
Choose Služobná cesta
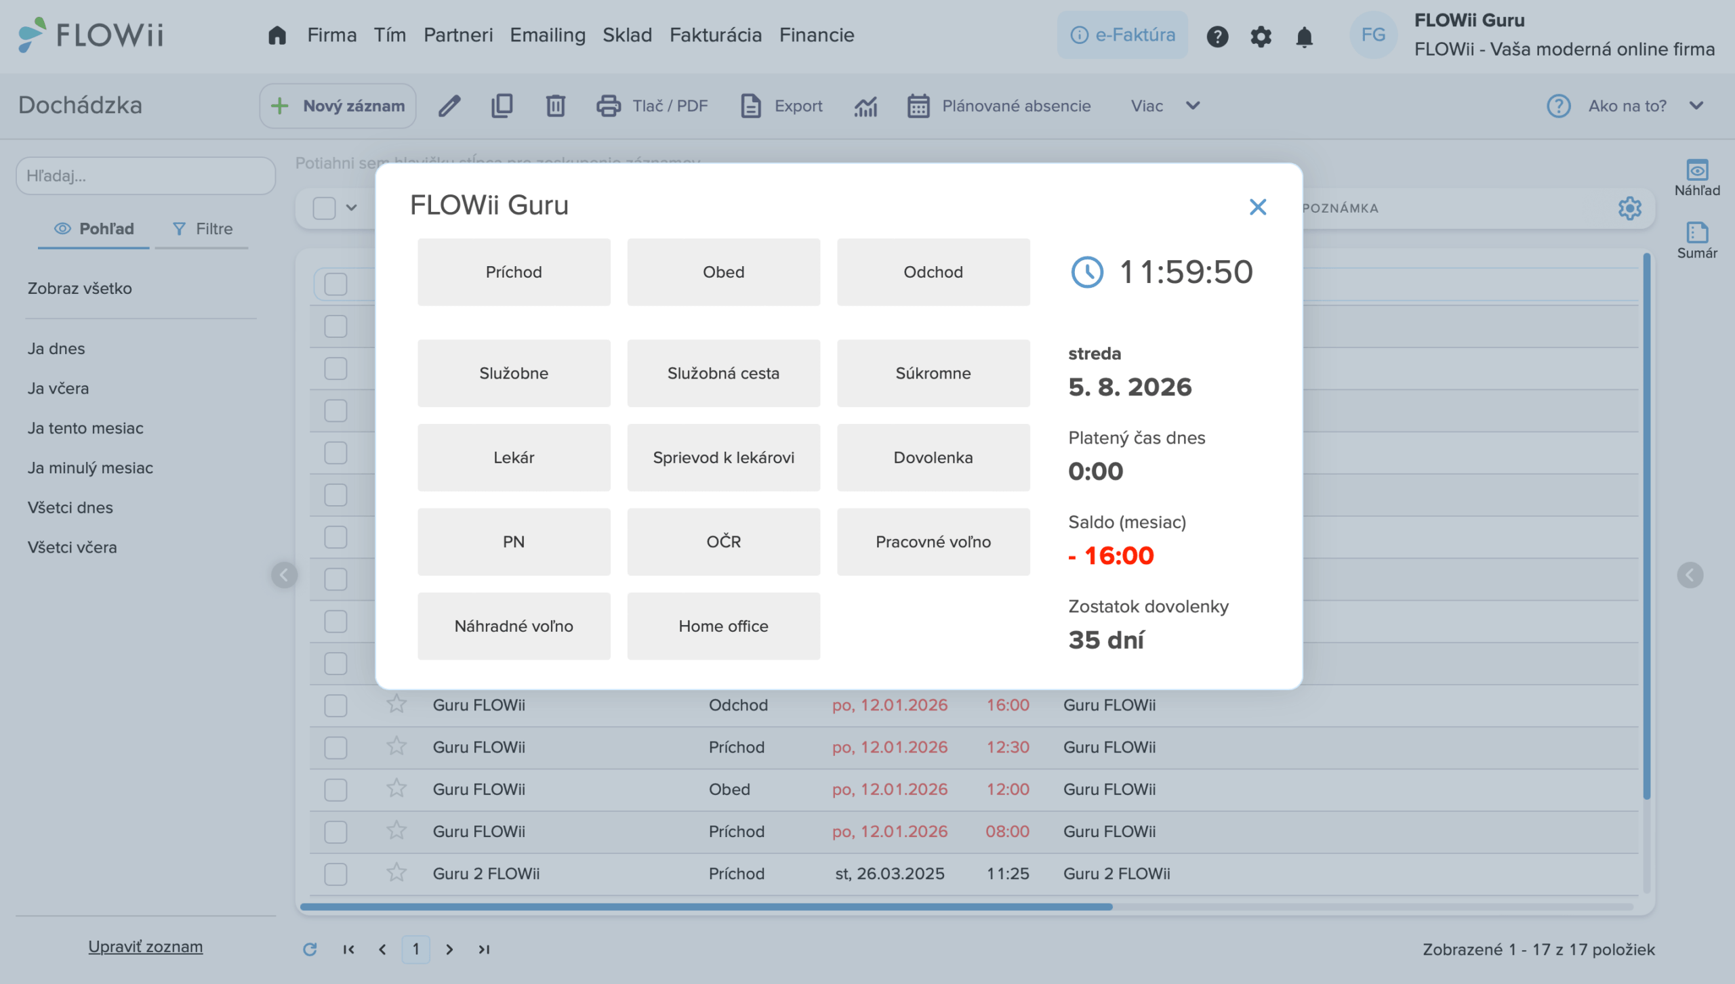tap(724, 373)
